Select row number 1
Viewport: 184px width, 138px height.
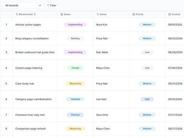(x=6, y=25)
